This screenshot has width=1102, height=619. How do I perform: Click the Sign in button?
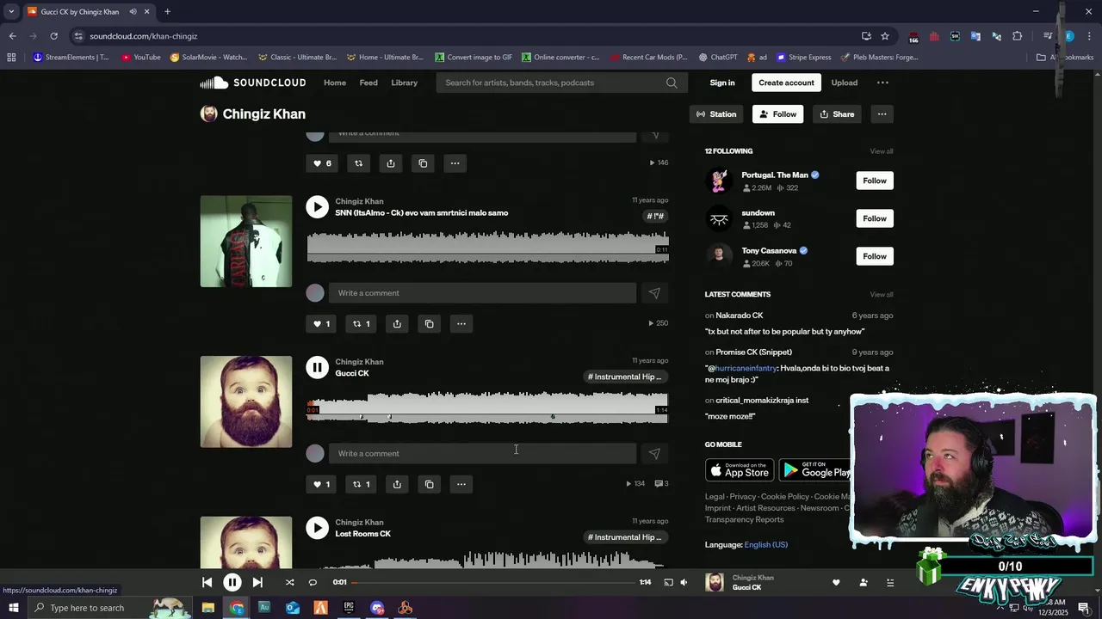tap(722, 83)
